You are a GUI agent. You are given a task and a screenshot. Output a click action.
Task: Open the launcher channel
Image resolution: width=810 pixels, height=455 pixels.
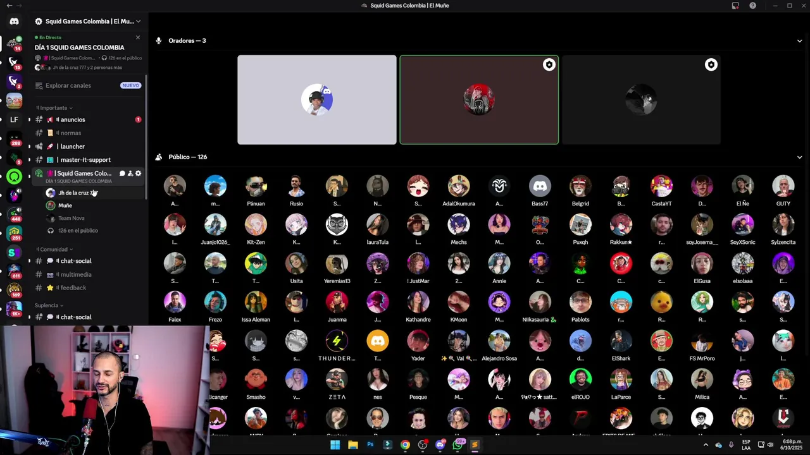coord(88,147)
